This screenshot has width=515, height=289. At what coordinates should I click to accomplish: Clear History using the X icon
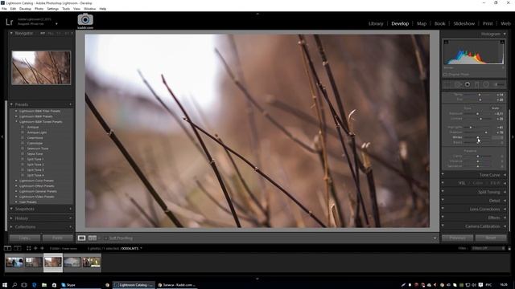[x=70, y=218]
